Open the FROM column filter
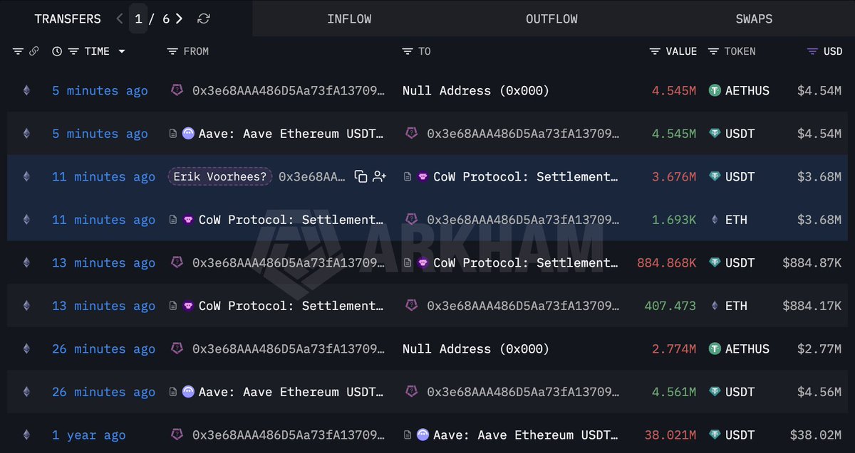The width and height of the screenshot is (855, 453). (172, 51)
